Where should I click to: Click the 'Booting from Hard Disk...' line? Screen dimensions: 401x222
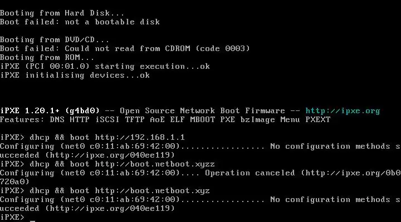[62, 13]
